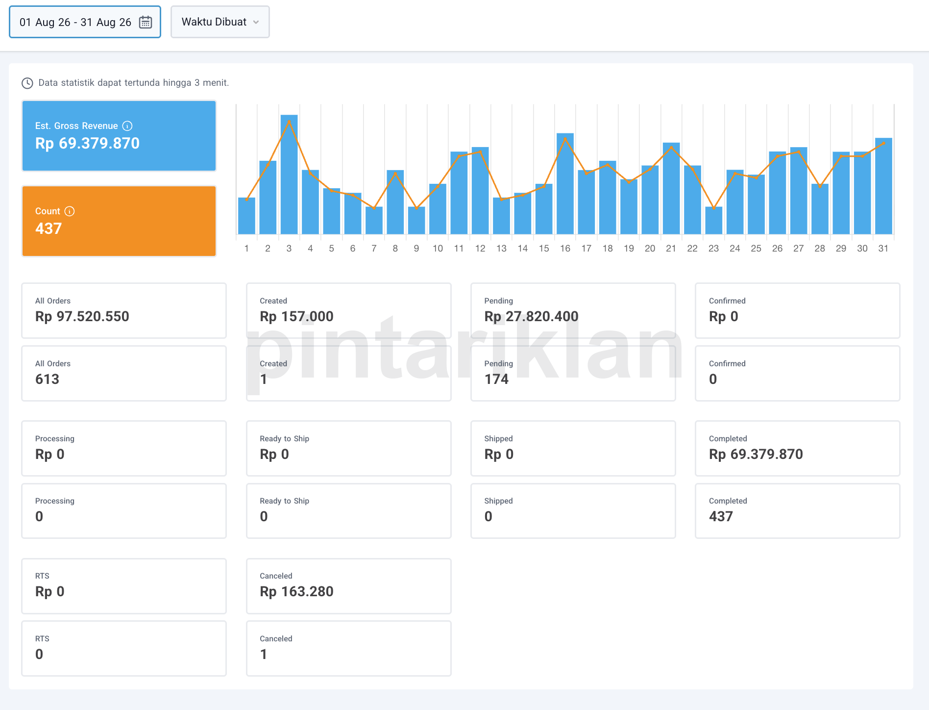Open the Ready to Ship 0 count card
This screenshot has height=710, width=929.
pyautogui.click(x=348, y=511)
